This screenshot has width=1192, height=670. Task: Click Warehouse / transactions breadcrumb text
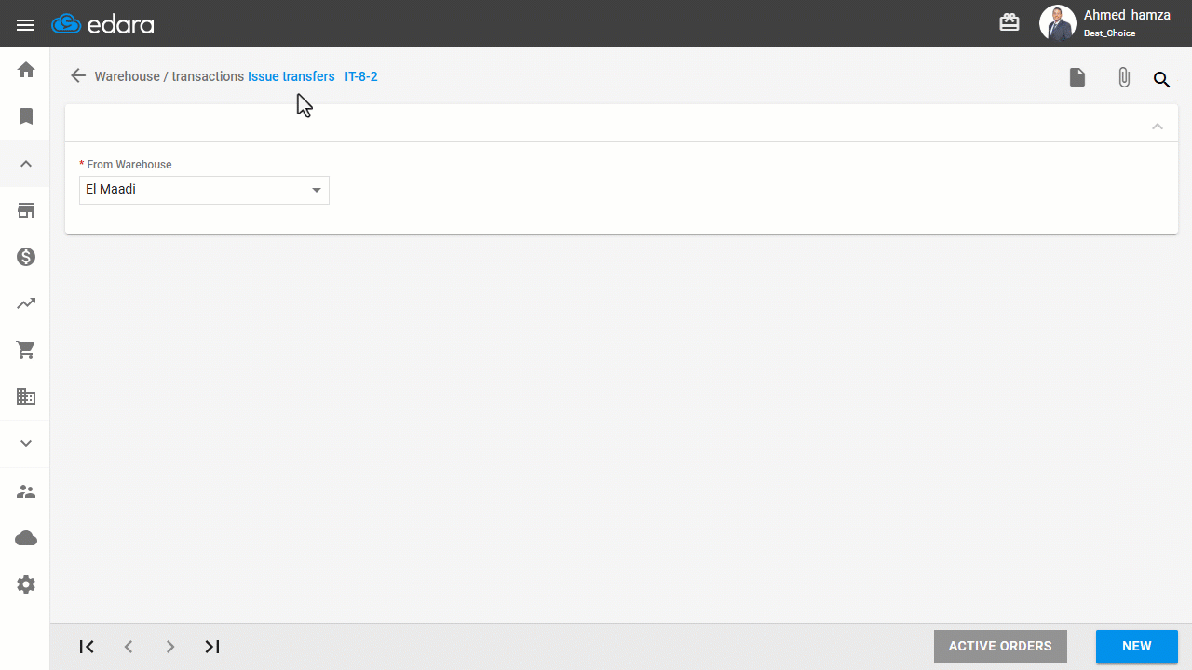[169, 76]
